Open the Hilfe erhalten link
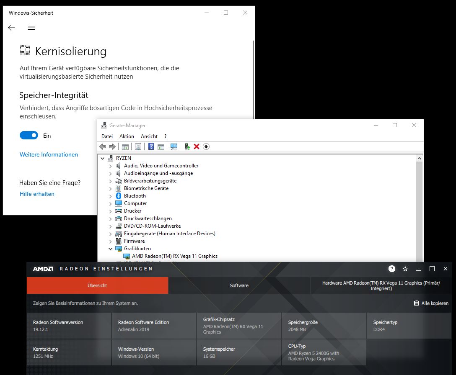 click(37, 194)
